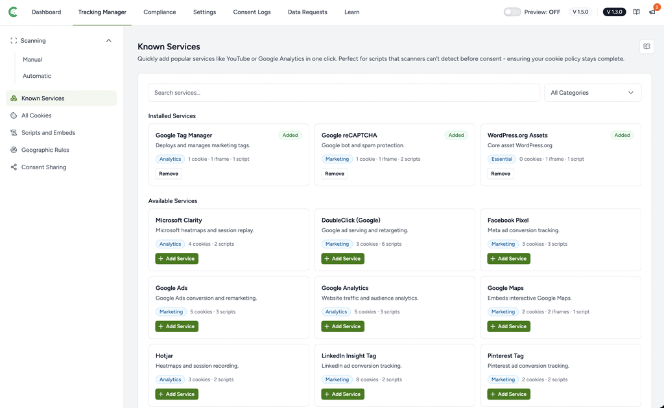Click the book icon beside Known Services heading

click(646, 47)
